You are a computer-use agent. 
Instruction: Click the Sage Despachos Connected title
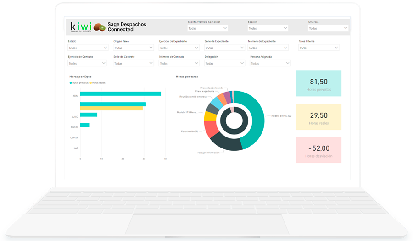127,27
